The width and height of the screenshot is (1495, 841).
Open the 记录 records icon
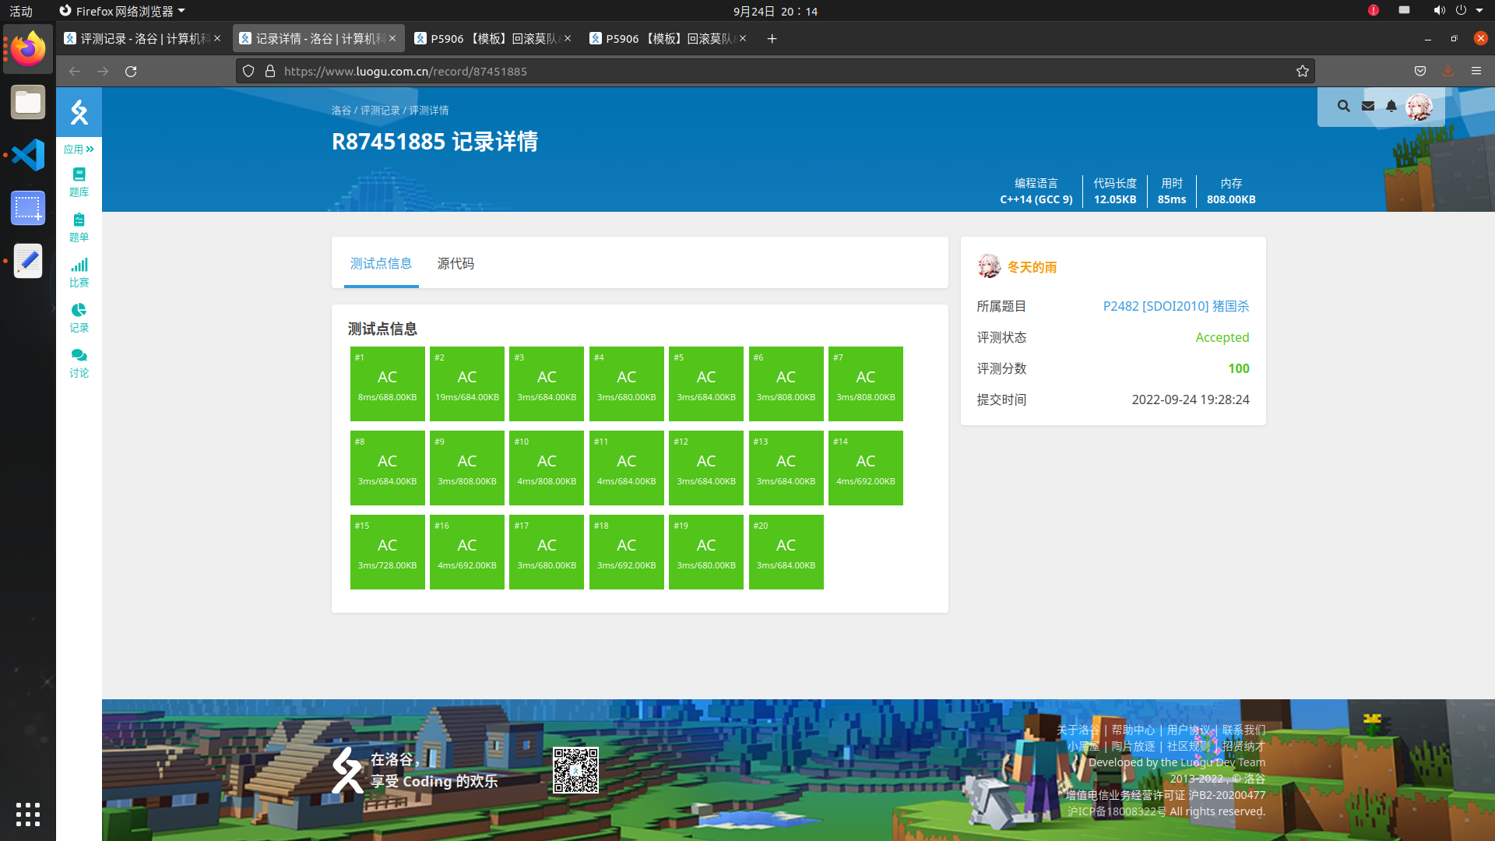(79, 318)
